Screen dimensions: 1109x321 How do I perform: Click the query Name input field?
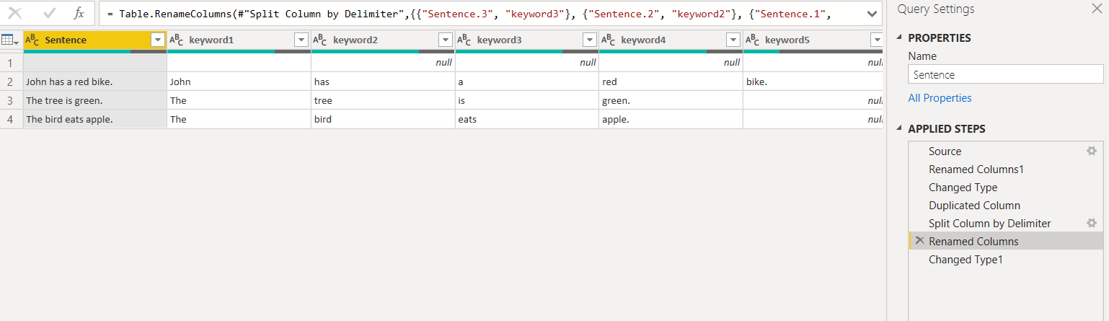(x=1006, y=74)
